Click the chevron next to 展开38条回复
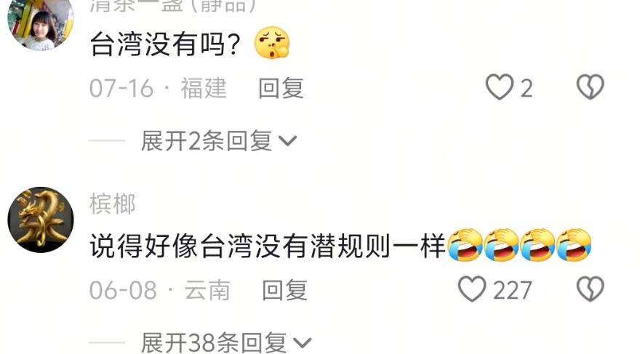This screenshot has width=640, height=354. coord(303,342)
